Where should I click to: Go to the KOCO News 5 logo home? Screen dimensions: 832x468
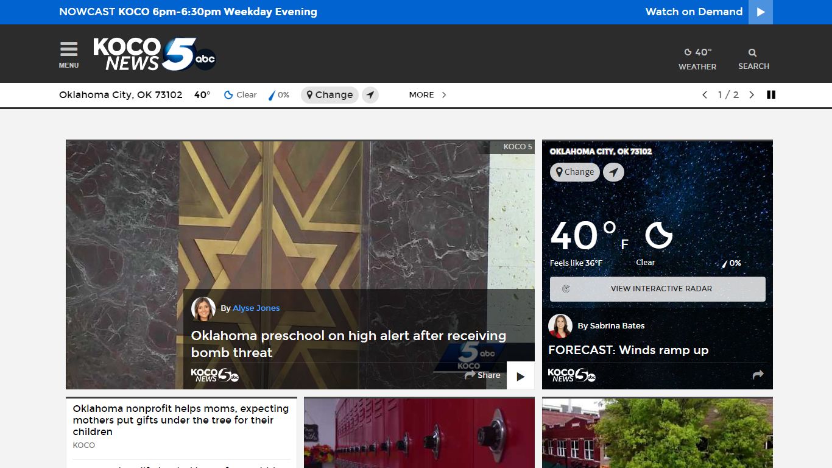154,54
